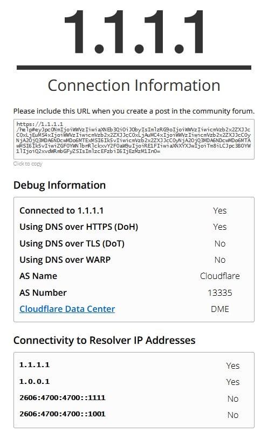Click the community forum instruction text
261x432 pixels.
(x=134, y=111)
